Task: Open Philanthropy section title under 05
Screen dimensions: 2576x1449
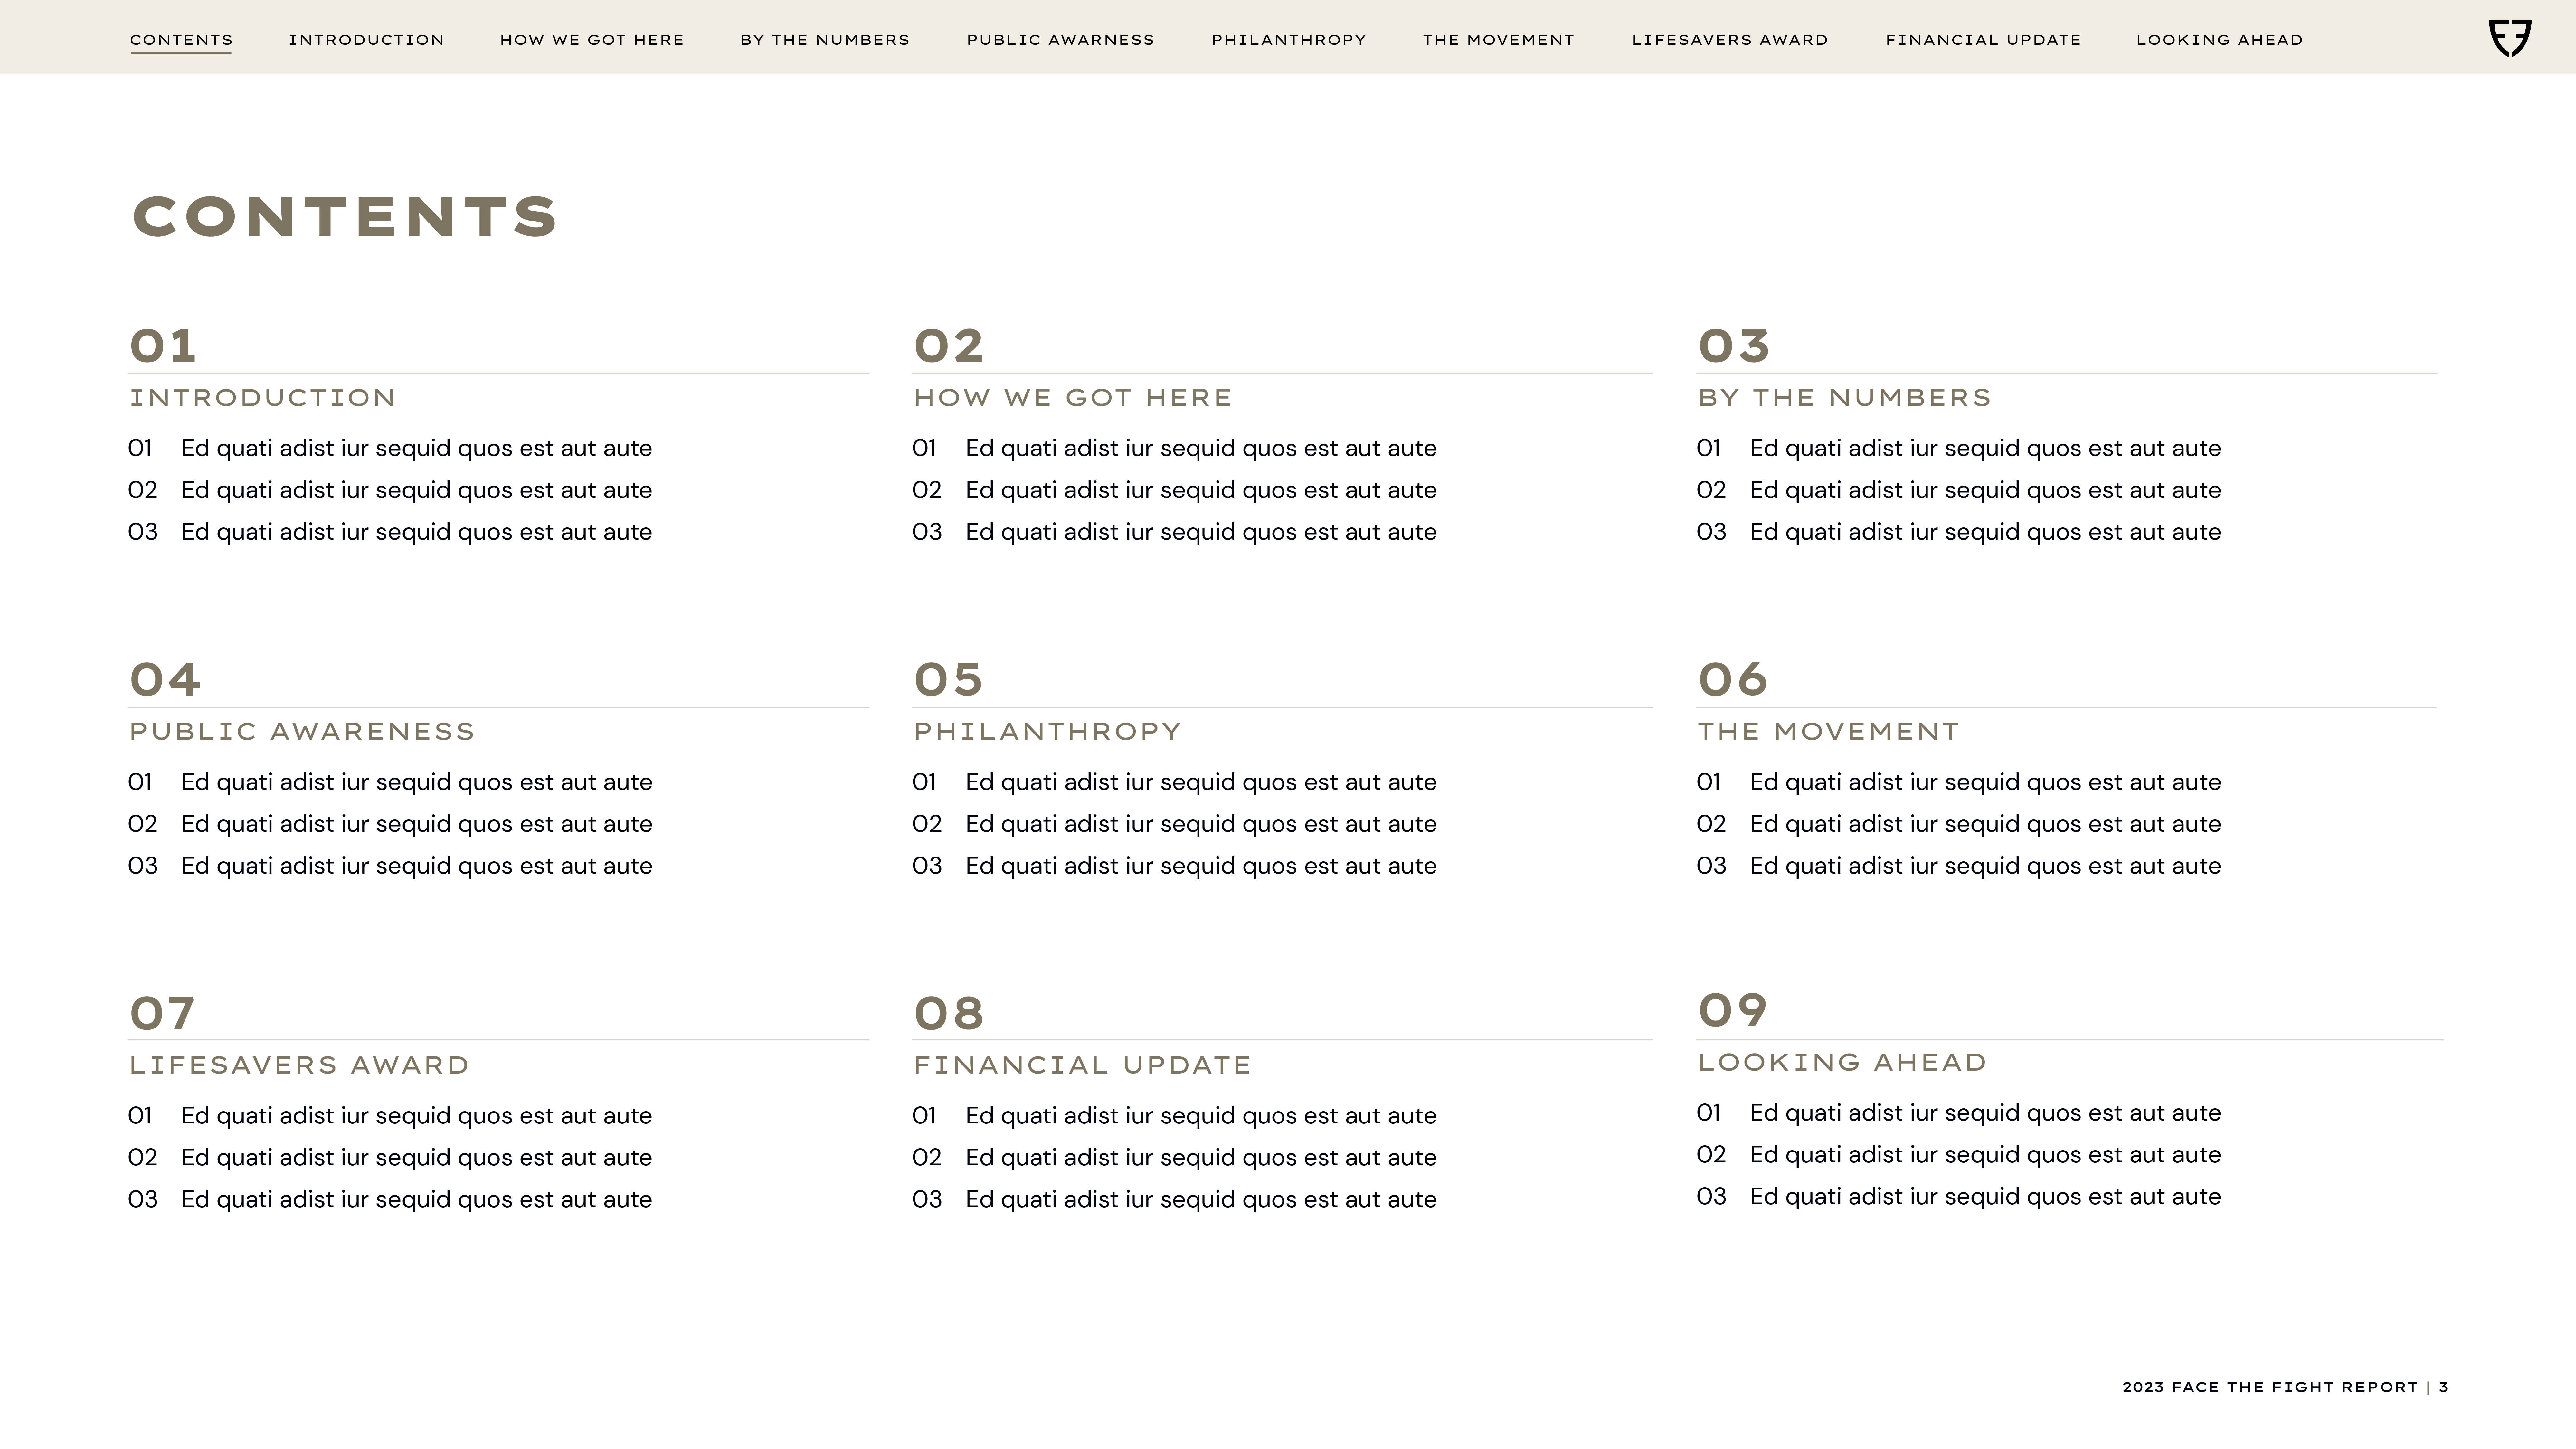Action: pos(1048,732)
